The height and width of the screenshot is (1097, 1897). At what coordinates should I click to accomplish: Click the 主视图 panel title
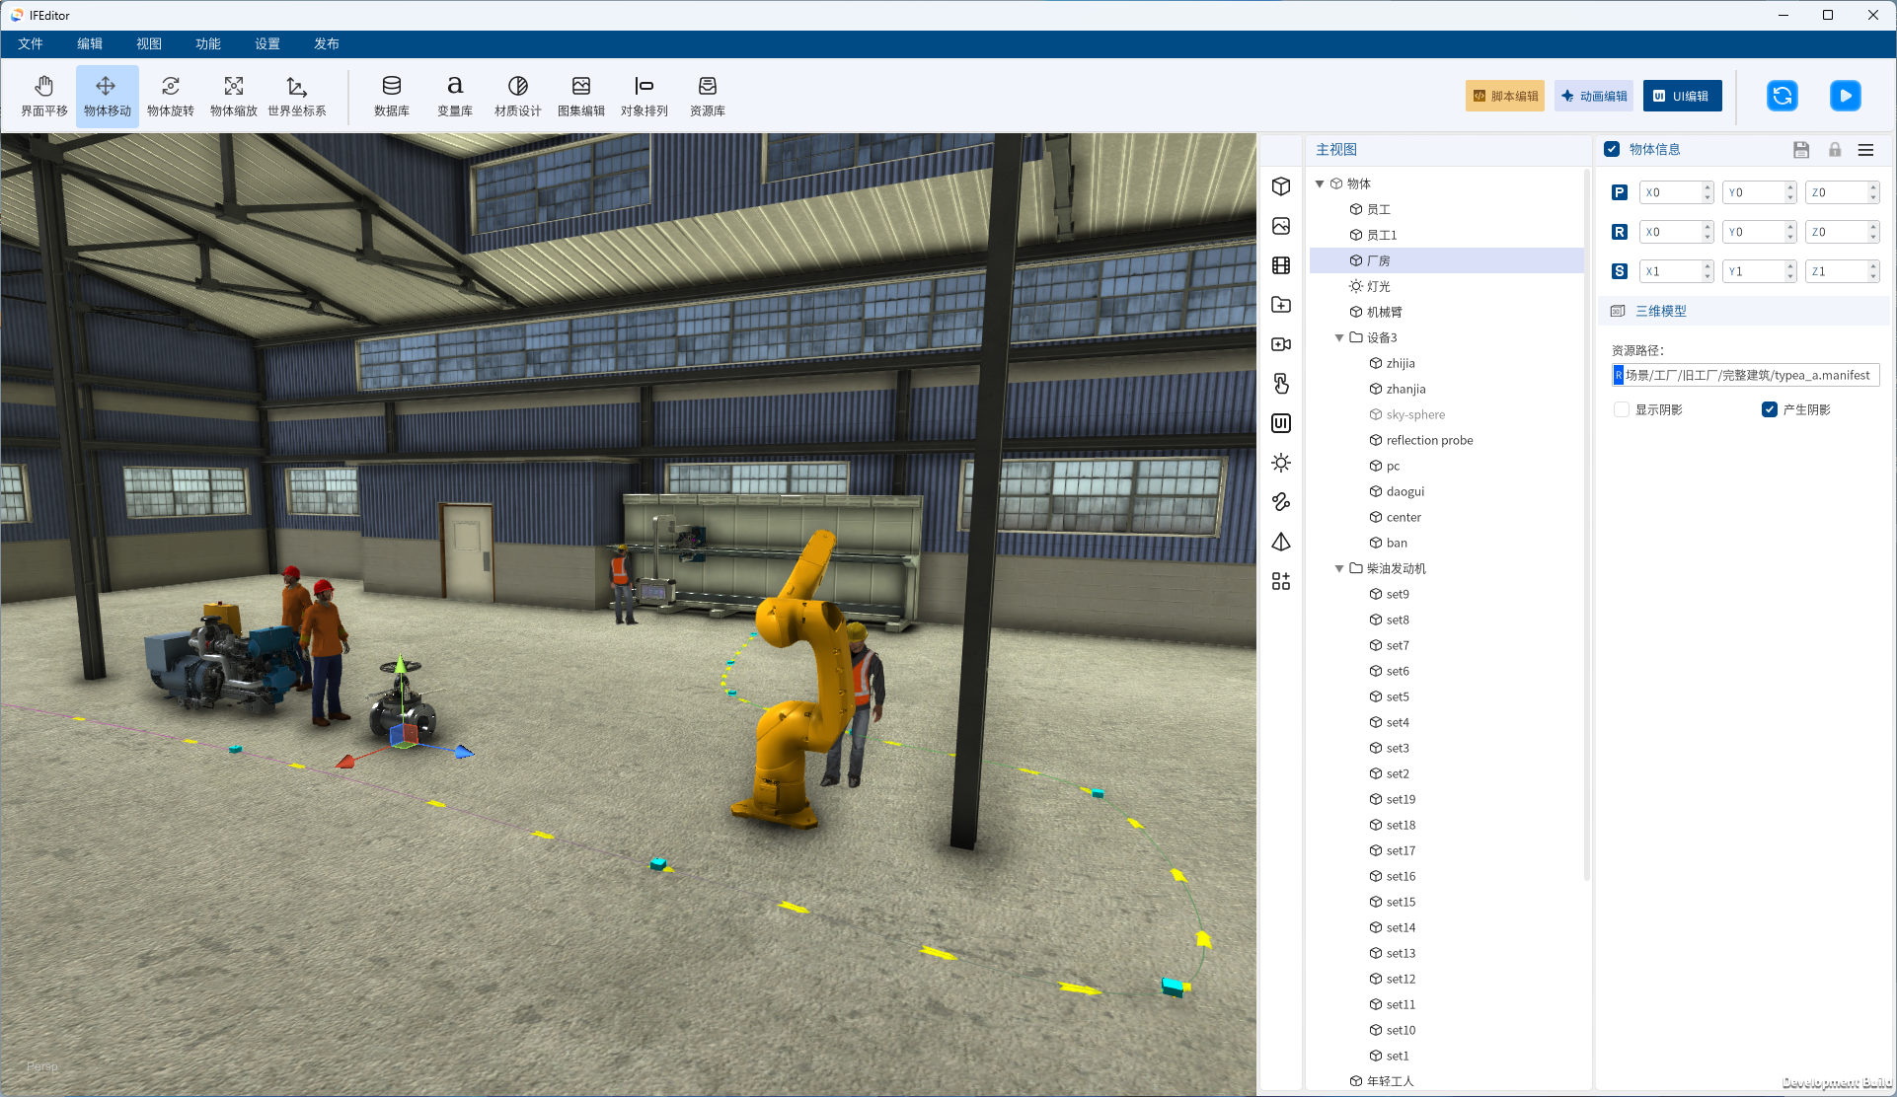click(x=1336, y=149)
